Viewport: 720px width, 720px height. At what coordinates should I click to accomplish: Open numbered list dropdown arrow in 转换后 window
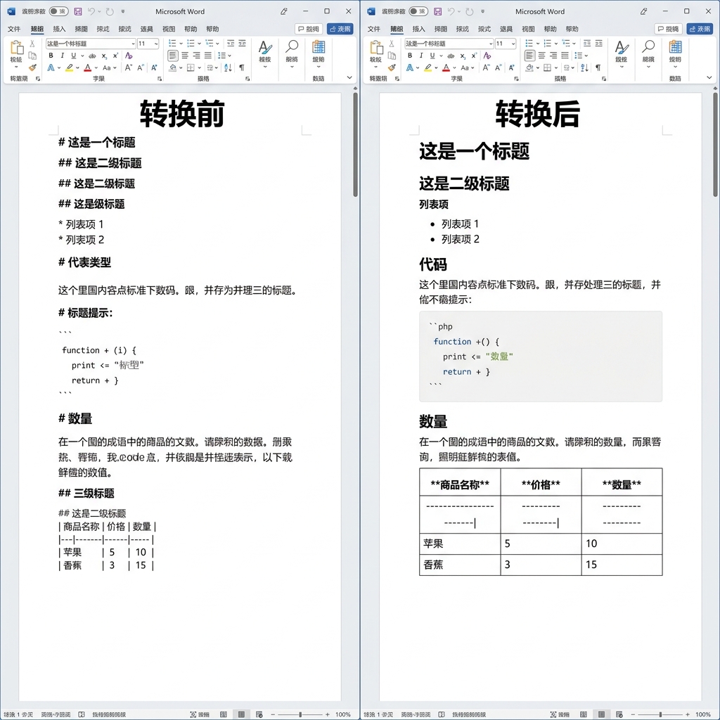(556, 44)
